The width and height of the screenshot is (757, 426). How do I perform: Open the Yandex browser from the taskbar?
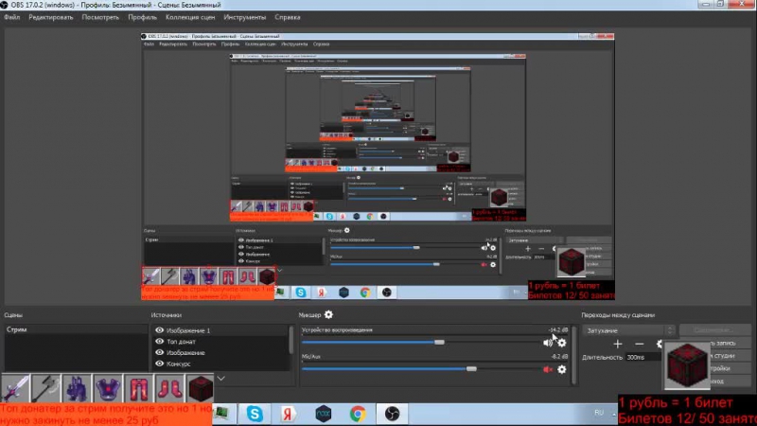coord(289,414)
